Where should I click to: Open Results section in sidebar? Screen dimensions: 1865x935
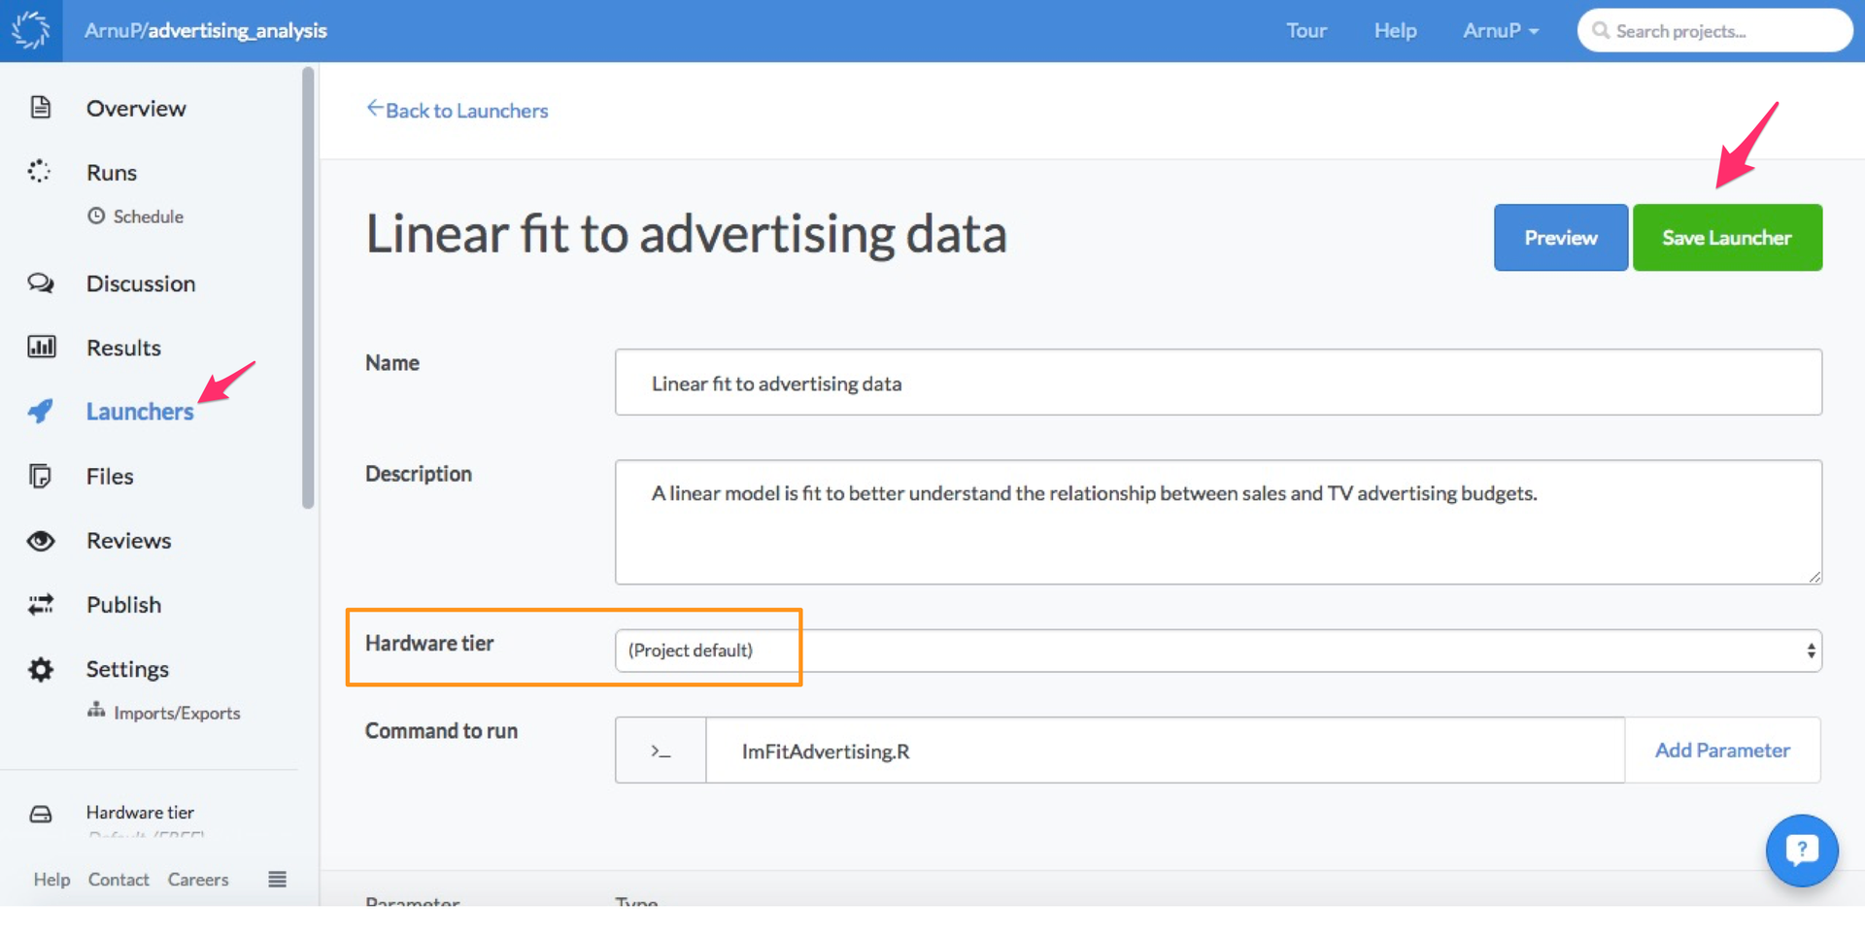123,348
